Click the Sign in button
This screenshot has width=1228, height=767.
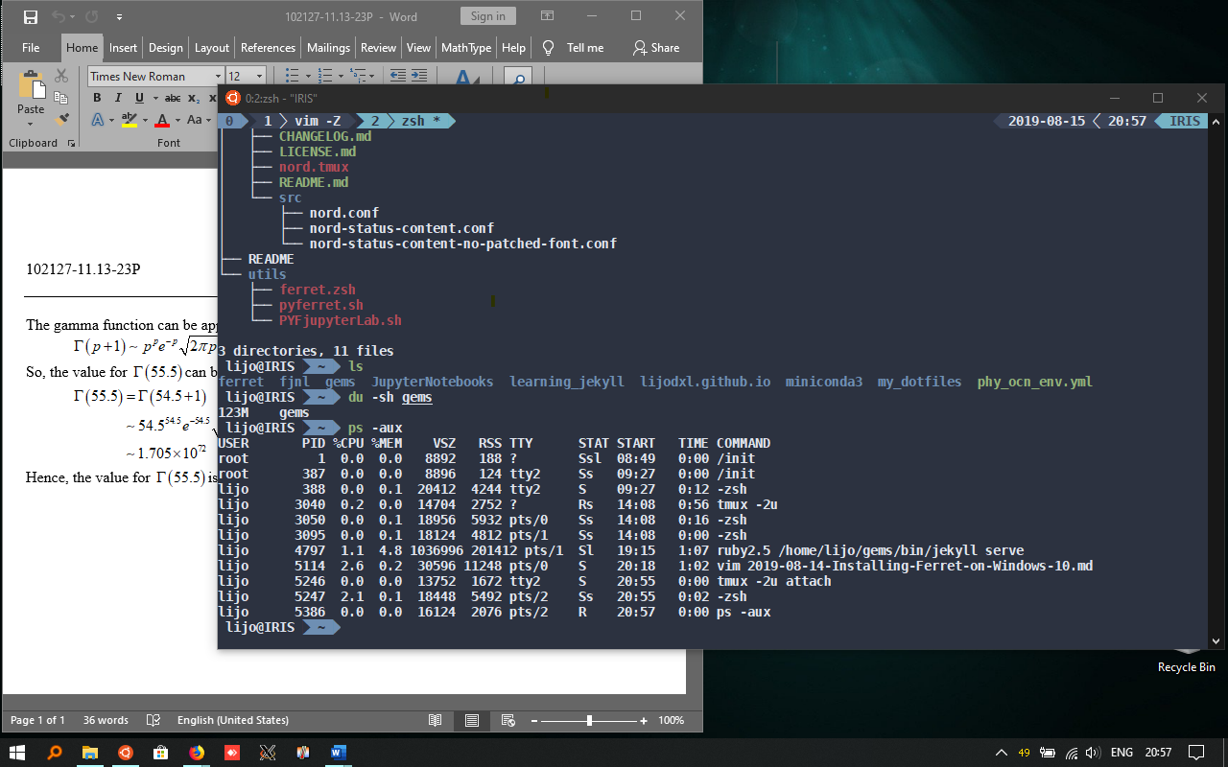(488, 16)
